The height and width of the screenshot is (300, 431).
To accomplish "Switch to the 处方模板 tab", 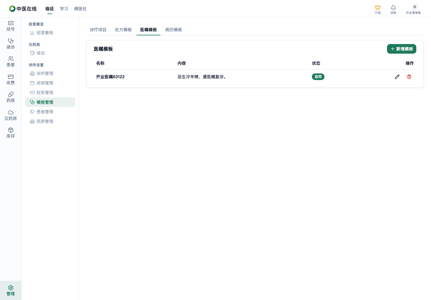I will (123, 30).
